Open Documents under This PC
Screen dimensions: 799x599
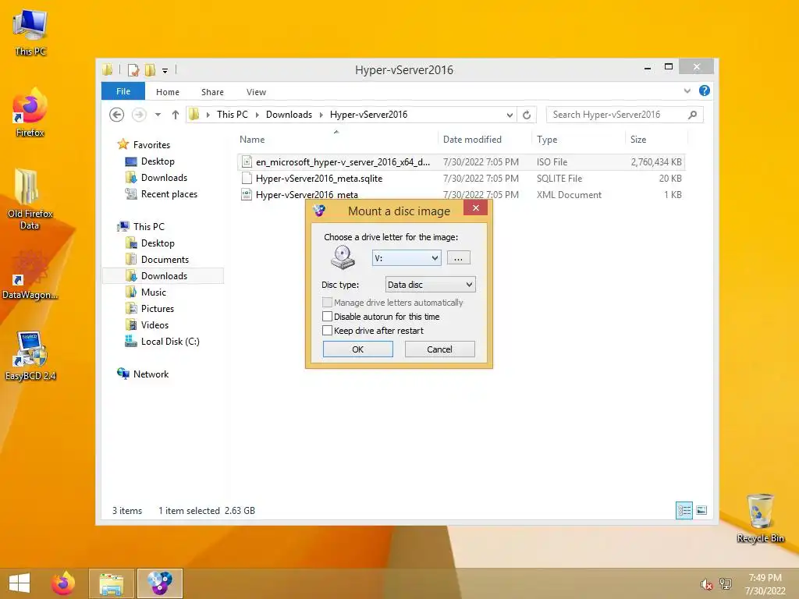click(x=165, y=259)
